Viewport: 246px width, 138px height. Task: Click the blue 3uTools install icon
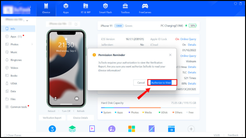point(52,129)
